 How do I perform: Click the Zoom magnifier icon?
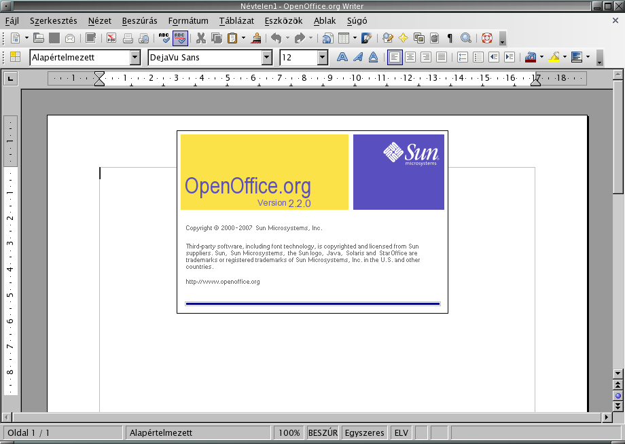pyautogui.click(x=466, y=38)
